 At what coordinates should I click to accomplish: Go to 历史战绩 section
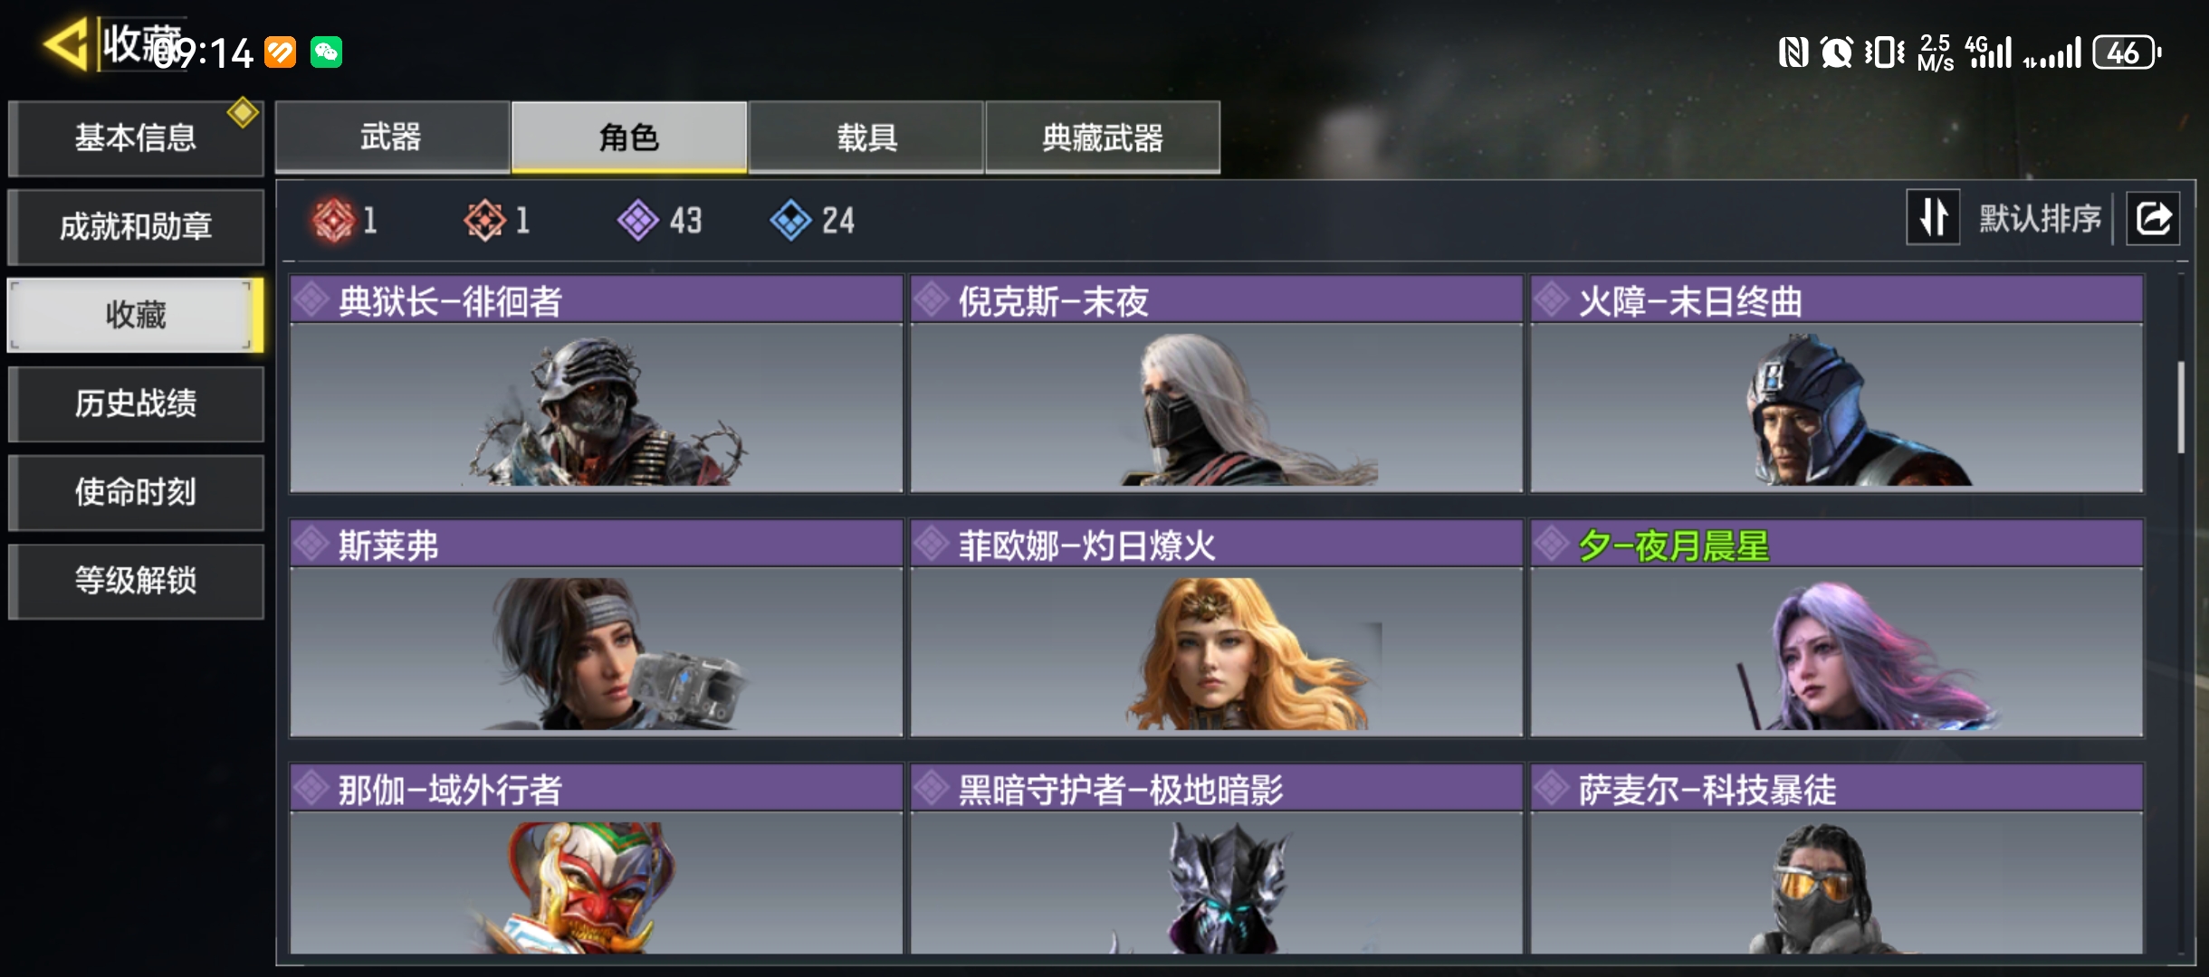pos(136,403)
